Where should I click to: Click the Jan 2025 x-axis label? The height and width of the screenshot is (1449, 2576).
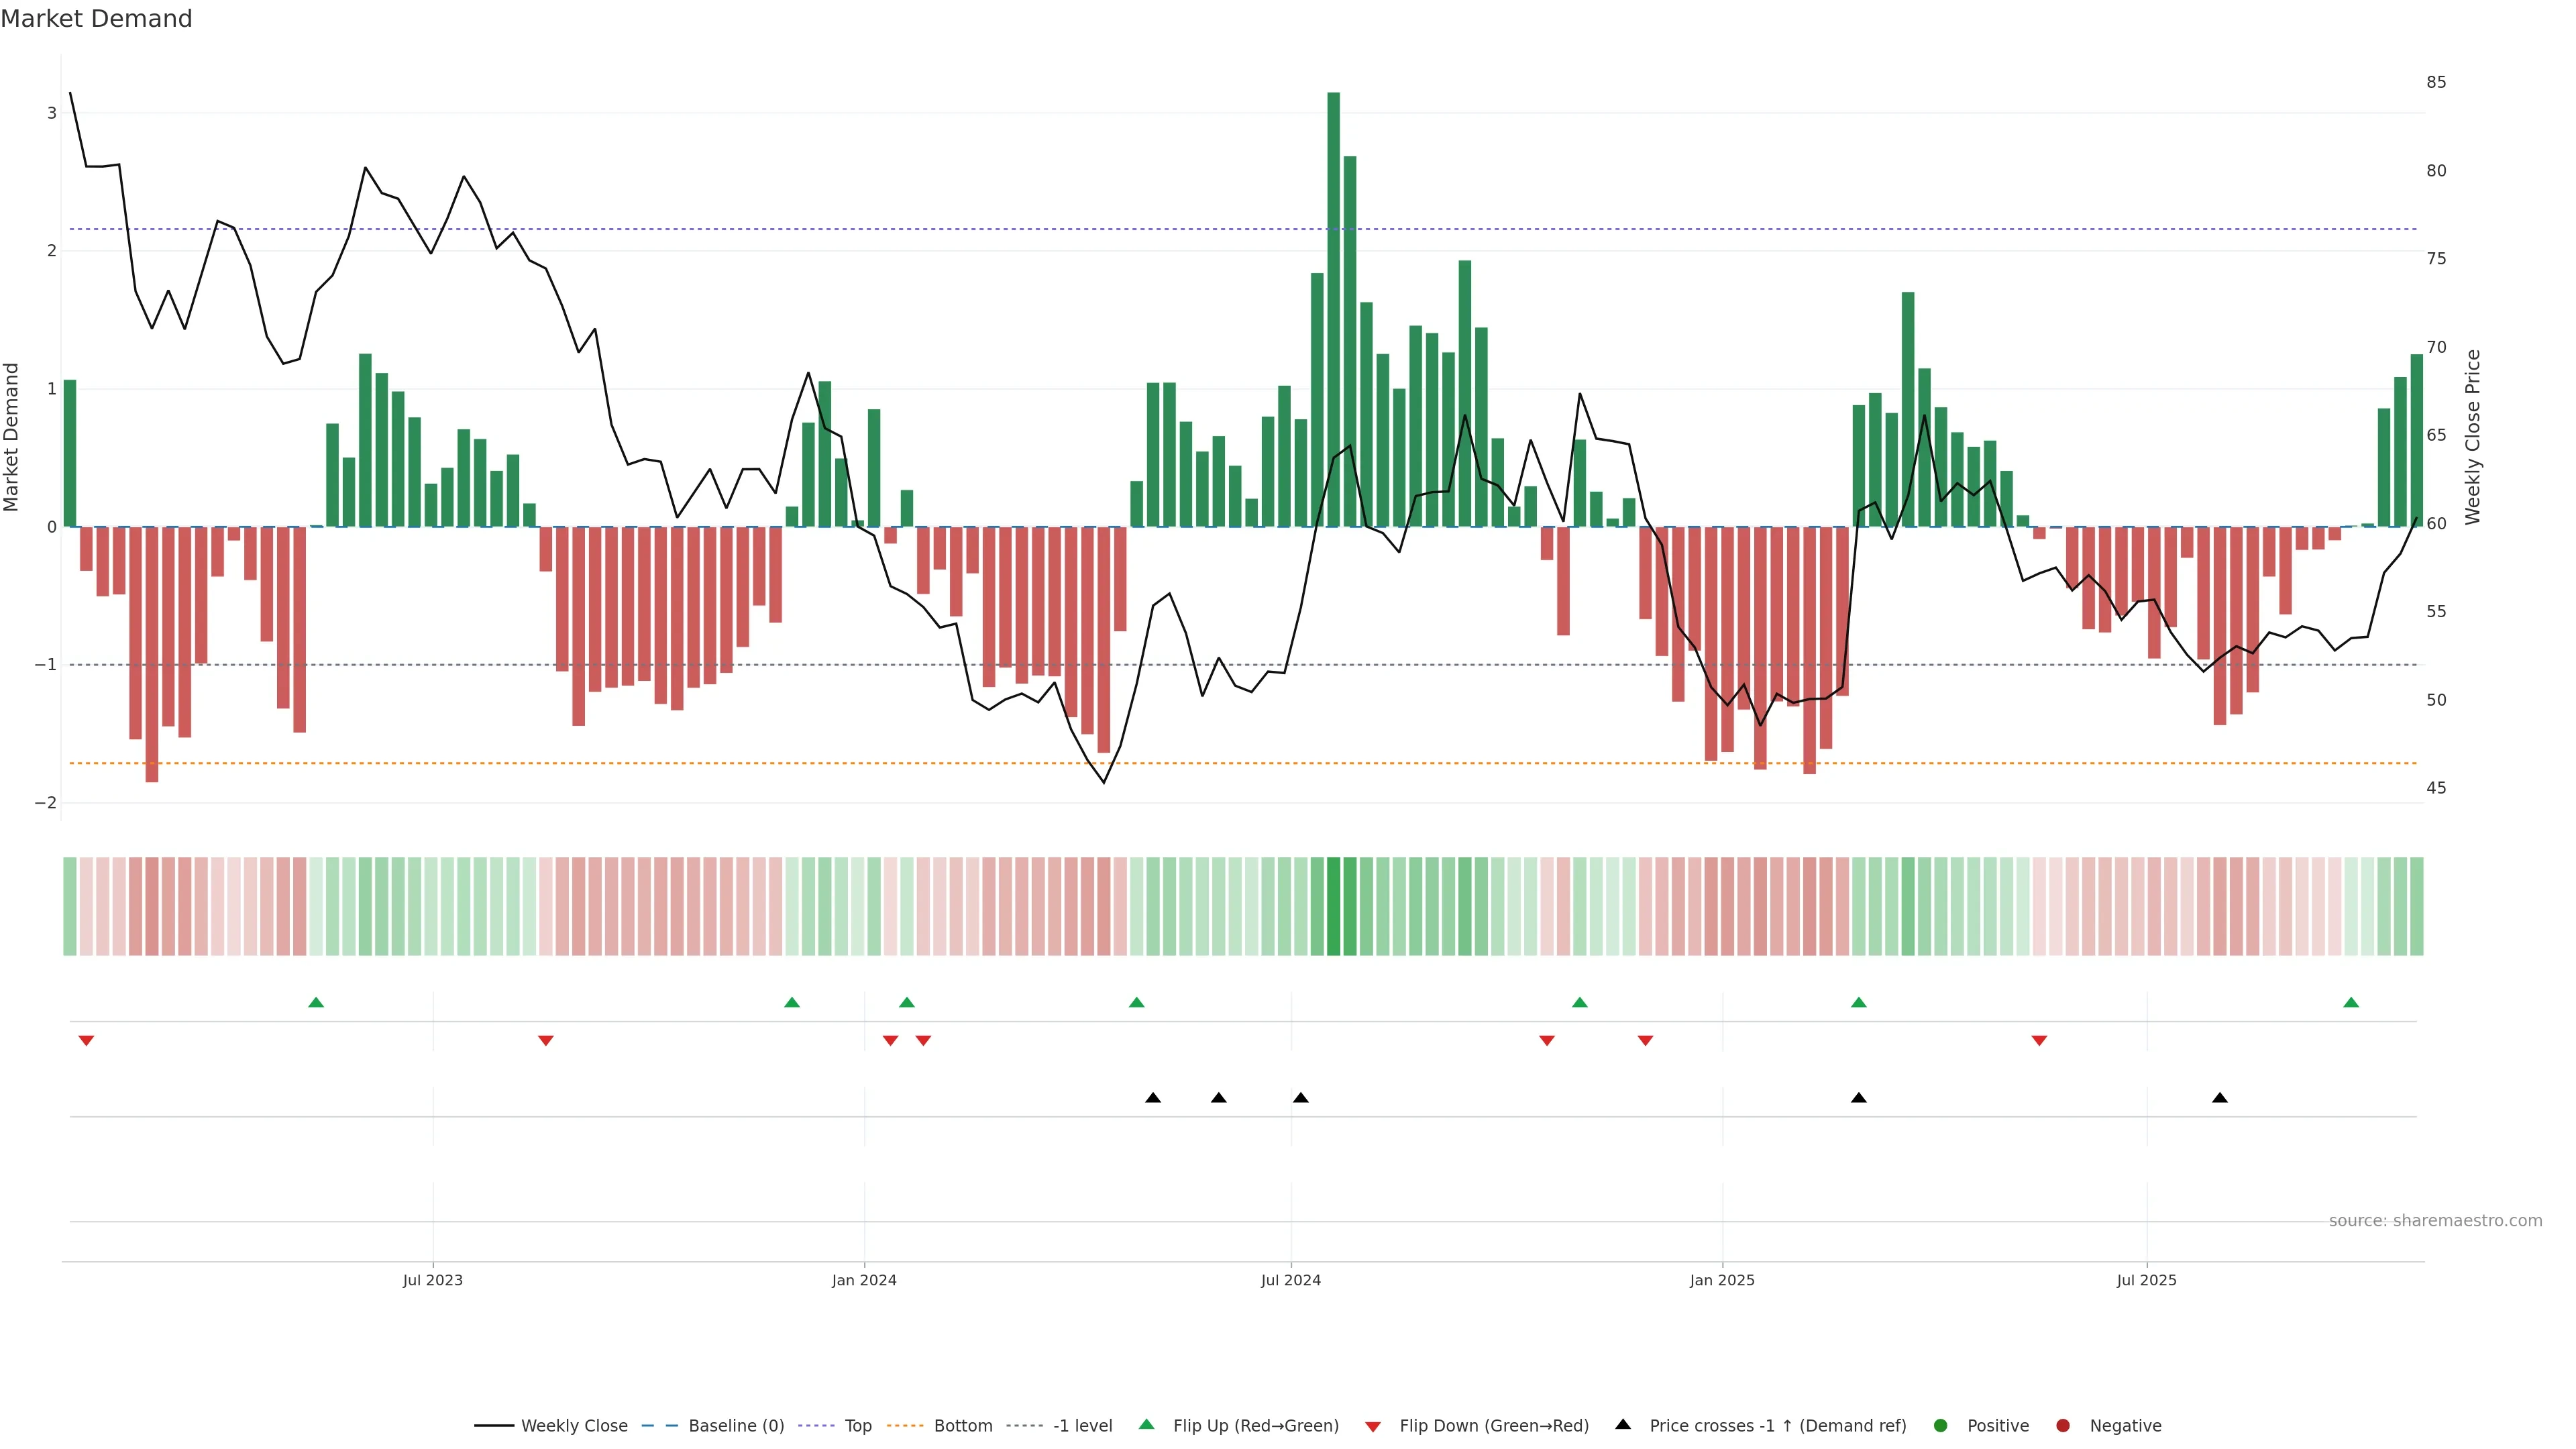(1722, 1280)
